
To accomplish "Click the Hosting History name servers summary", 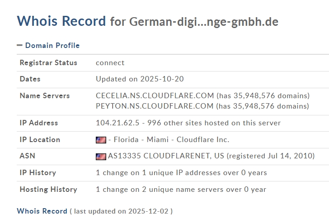I will coord(181,190).
